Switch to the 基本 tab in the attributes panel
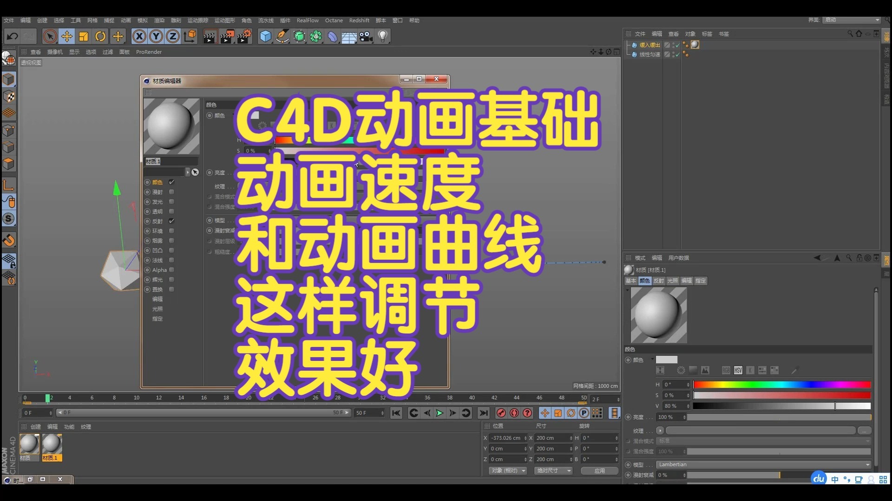The image size is (892, 501). [x=630, y=281]
